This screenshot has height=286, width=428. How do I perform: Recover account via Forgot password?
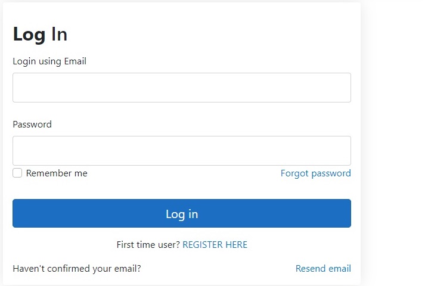(x=315, y=173)
